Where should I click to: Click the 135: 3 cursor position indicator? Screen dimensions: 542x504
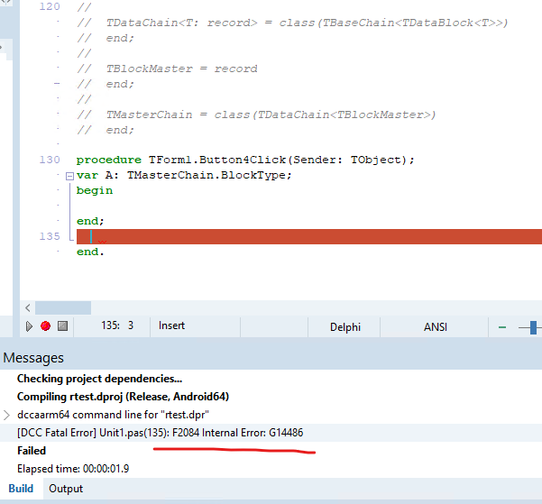pyautogui.click(x=117, y=325)
